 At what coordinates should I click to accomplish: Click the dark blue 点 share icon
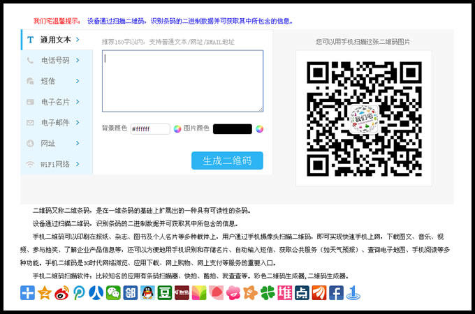[x=302, y=293]
